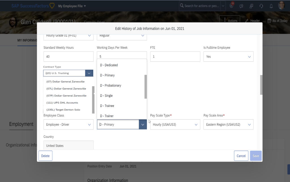Click the Contract Type text input
The height and width of the screenshot is (182, 290).
64,73
